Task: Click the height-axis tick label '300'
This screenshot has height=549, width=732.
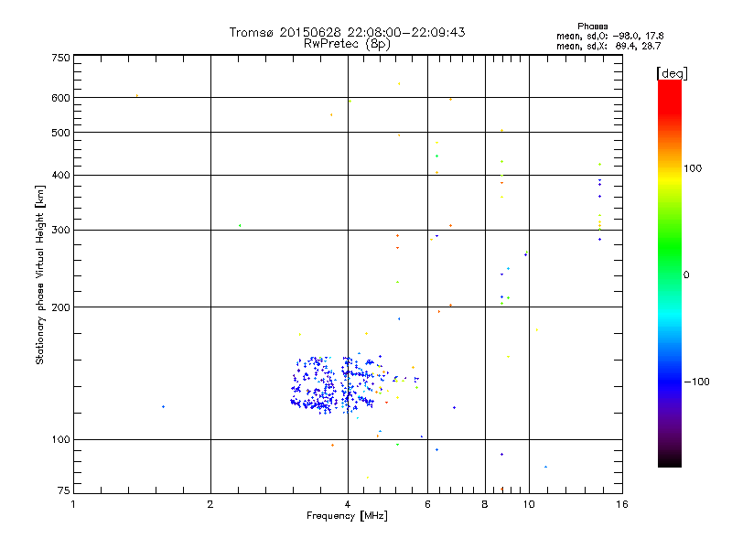Action: pyautogui.click(x=60, y=230)
